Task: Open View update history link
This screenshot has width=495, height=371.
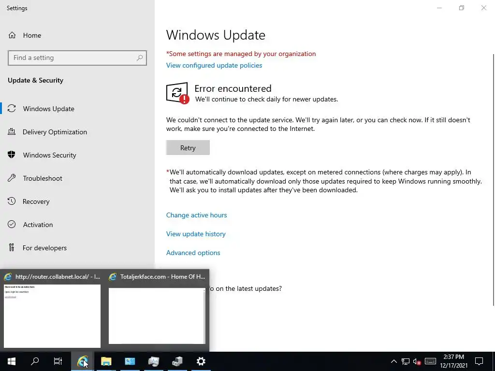Action: point(196,234)
